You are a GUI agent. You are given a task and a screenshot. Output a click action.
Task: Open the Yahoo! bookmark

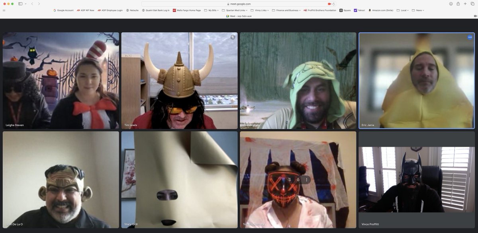pos(360,10)
